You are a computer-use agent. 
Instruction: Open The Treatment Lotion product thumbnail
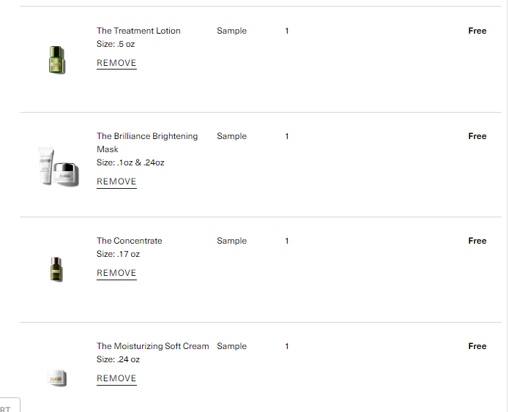click(57, 60)
